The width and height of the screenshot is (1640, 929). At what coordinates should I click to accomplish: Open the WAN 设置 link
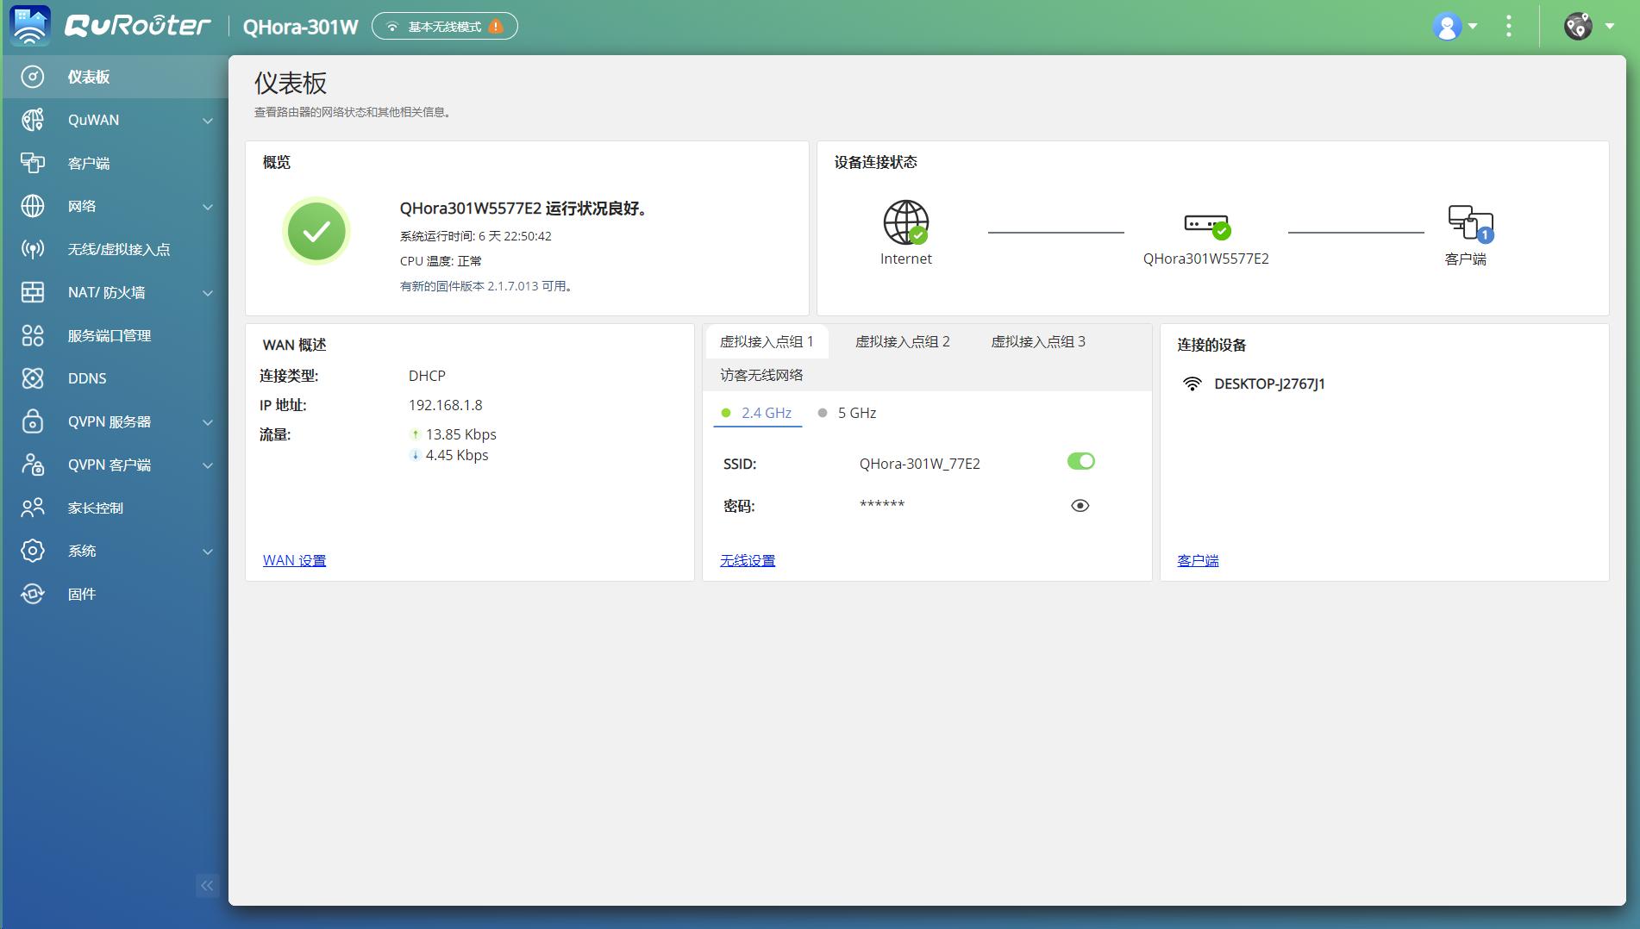pyautogui.click(x=294, y=560)
